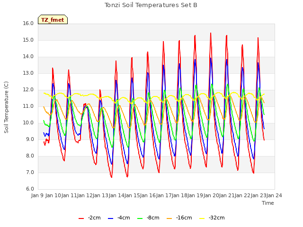
Task: Click the Jan 22 x-axis tick label
Action: pyautogui.click(x=242, y=195)
